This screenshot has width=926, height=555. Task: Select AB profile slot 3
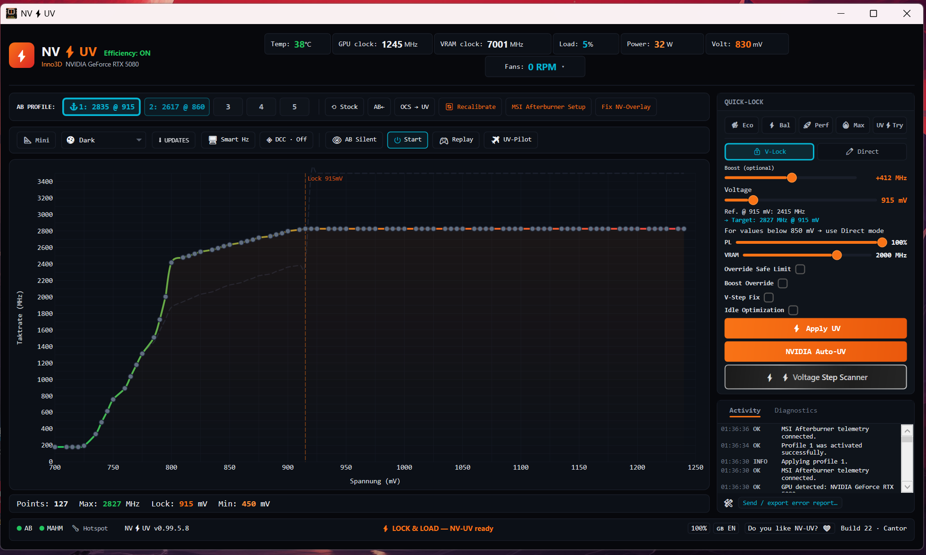(228, 107)
